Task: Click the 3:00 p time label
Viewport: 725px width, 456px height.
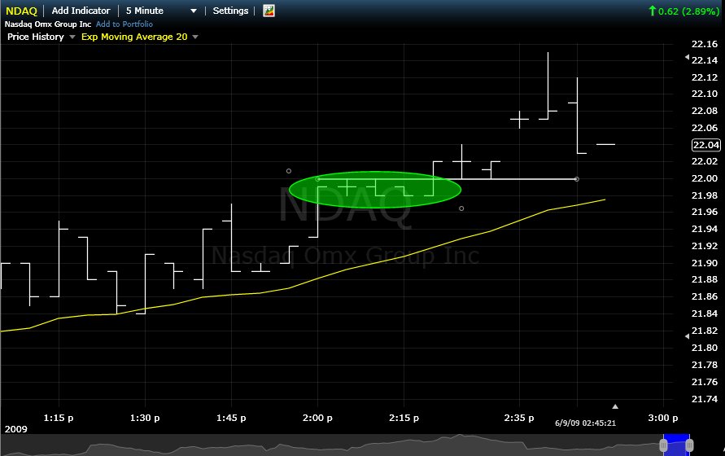Action: (x=663, y=418)
